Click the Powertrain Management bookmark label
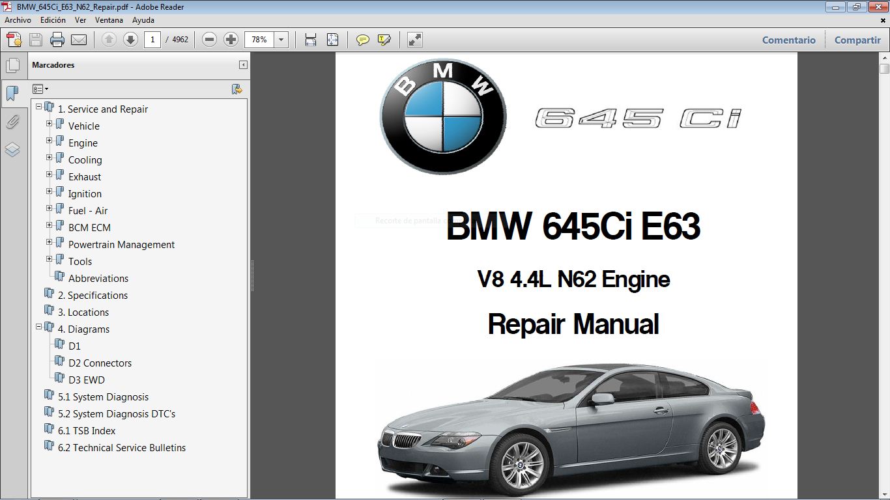The width and height of the screenshot is (890, 500). click(121, 245)
